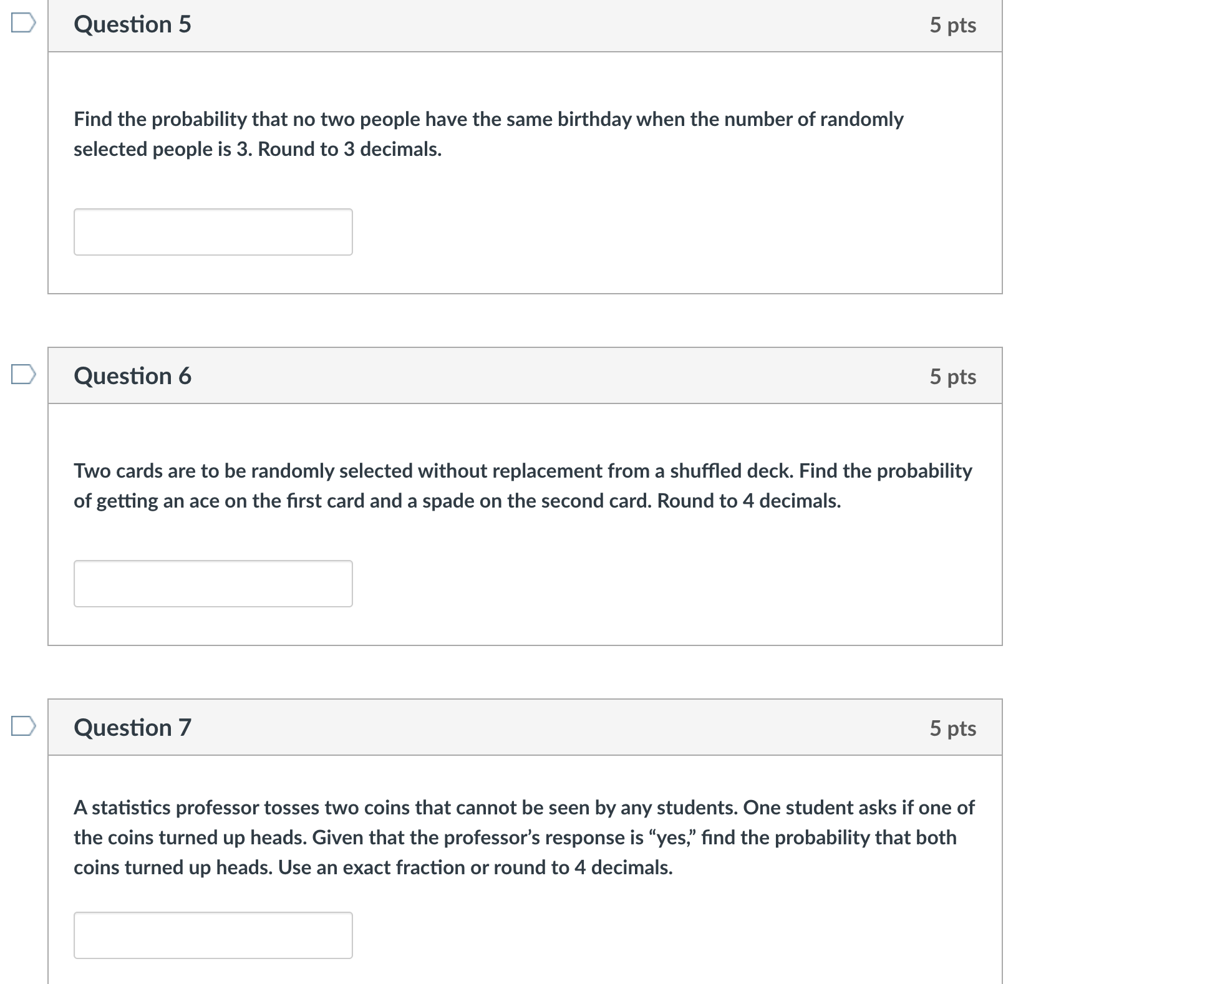The image size is (1225, 984).
Task: Click the Question 6 heading
Action: click(x=132, y=376)
